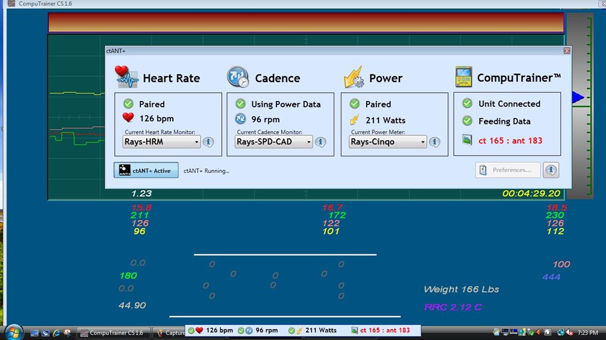Image resolution: width=606 pixels, height=340 pixels.
Task: Click the cadence icon in the taskbar status strip
Action: pyautogui.click(x=249, y=331)
